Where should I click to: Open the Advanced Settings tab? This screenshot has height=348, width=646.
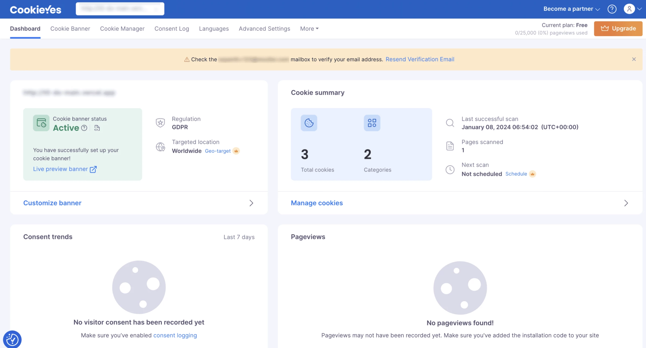tap(264, 29)
